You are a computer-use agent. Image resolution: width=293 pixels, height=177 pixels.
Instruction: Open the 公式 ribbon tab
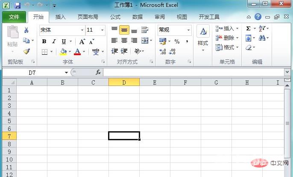tap(115, 17)
